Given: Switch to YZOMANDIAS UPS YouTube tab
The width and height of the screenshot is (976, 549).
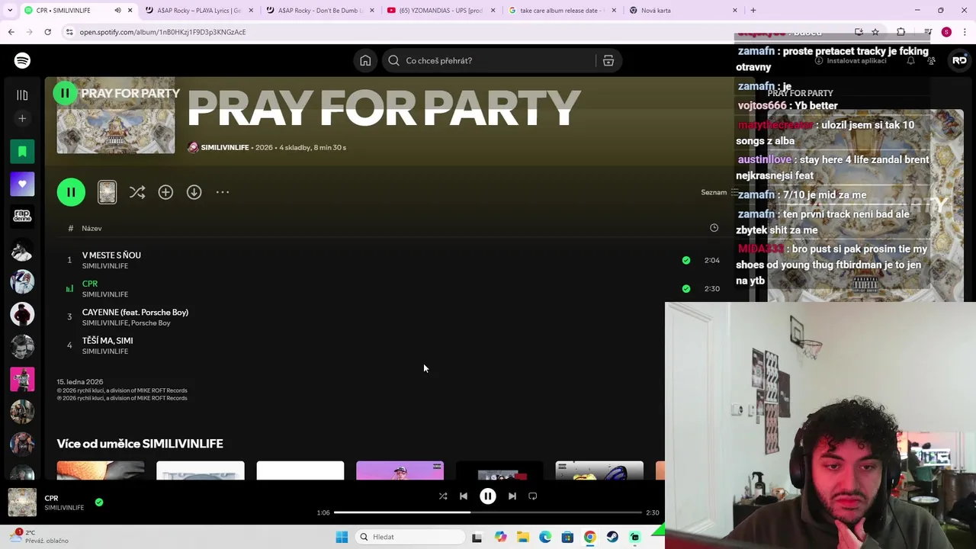Looking at the screenshot, I should (442, 11).
